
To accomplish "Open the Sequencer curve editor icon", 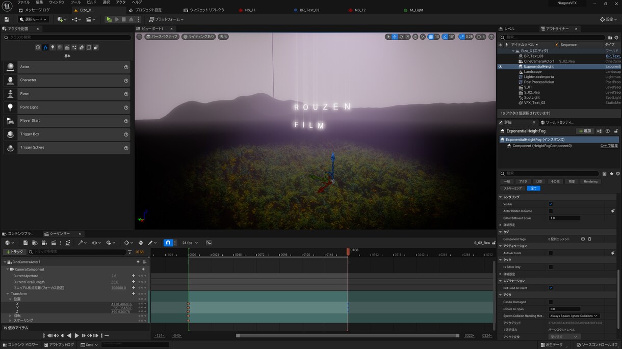I will [209, 243].
